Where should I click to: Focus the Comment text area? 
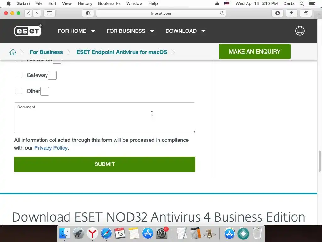tap(104, 118)
